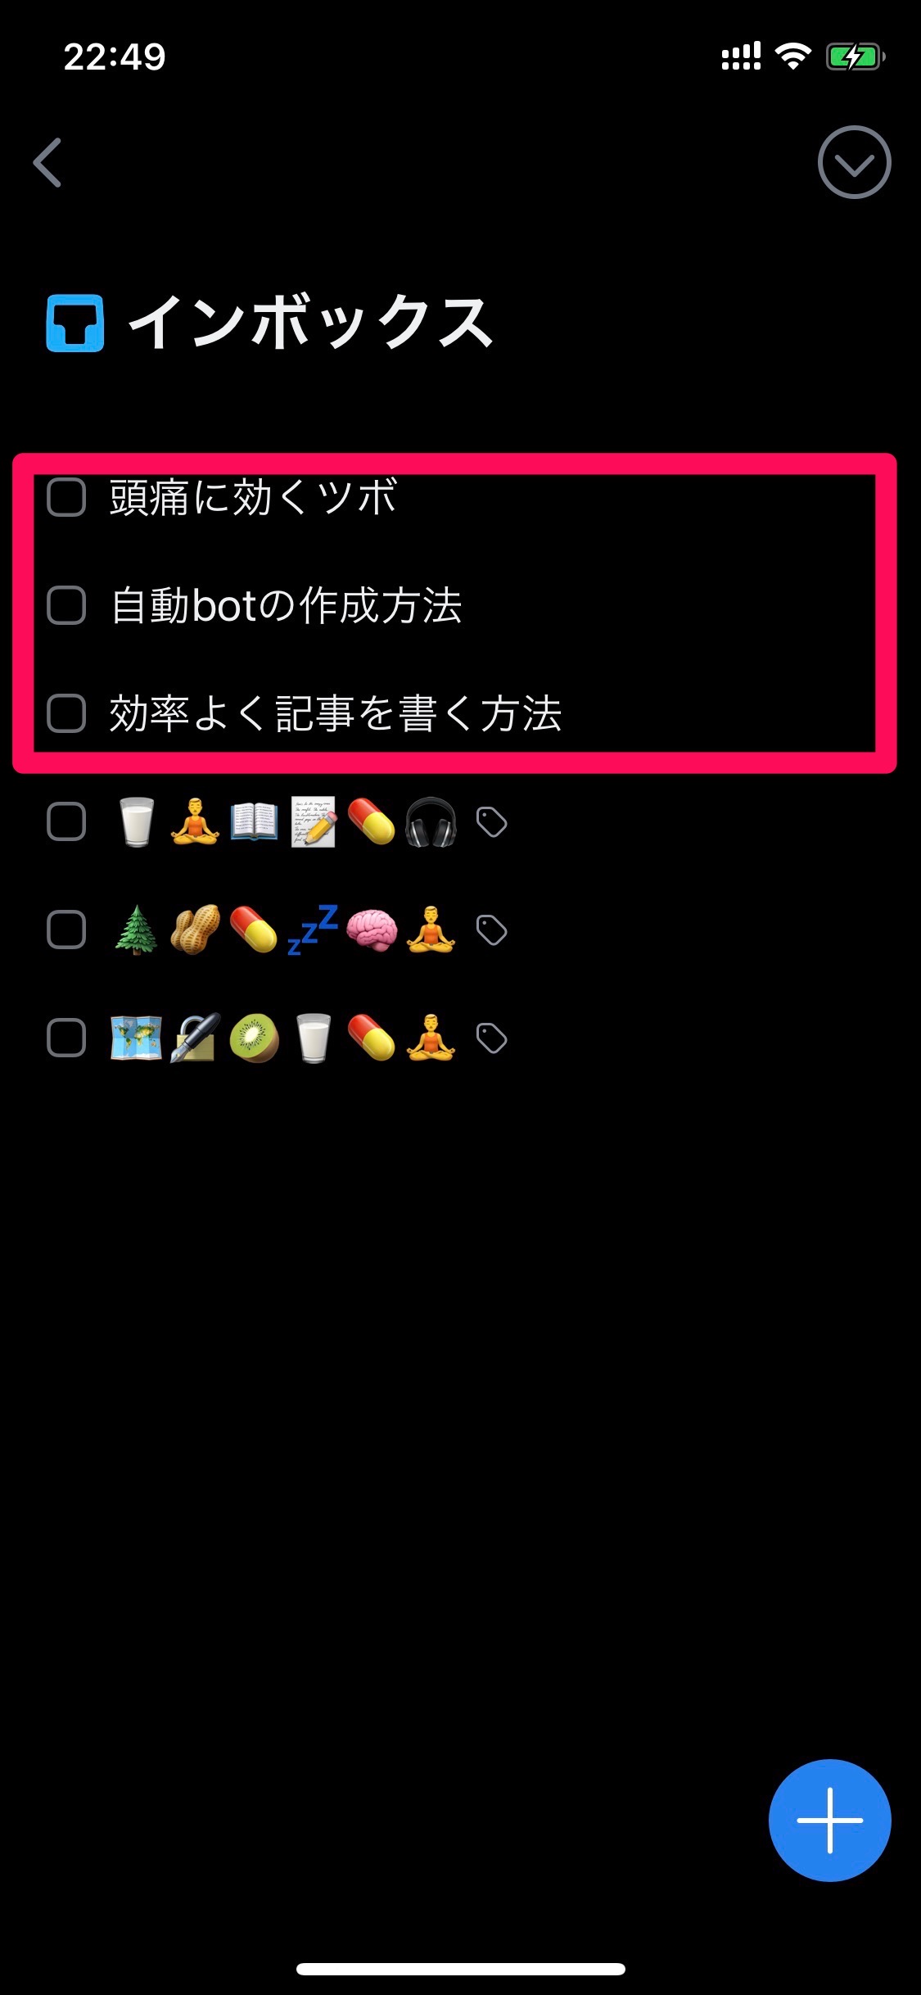Tap tag icon on brain emoji row
The height and width of the screenshot is (1995, 921).
coord(491,930)
